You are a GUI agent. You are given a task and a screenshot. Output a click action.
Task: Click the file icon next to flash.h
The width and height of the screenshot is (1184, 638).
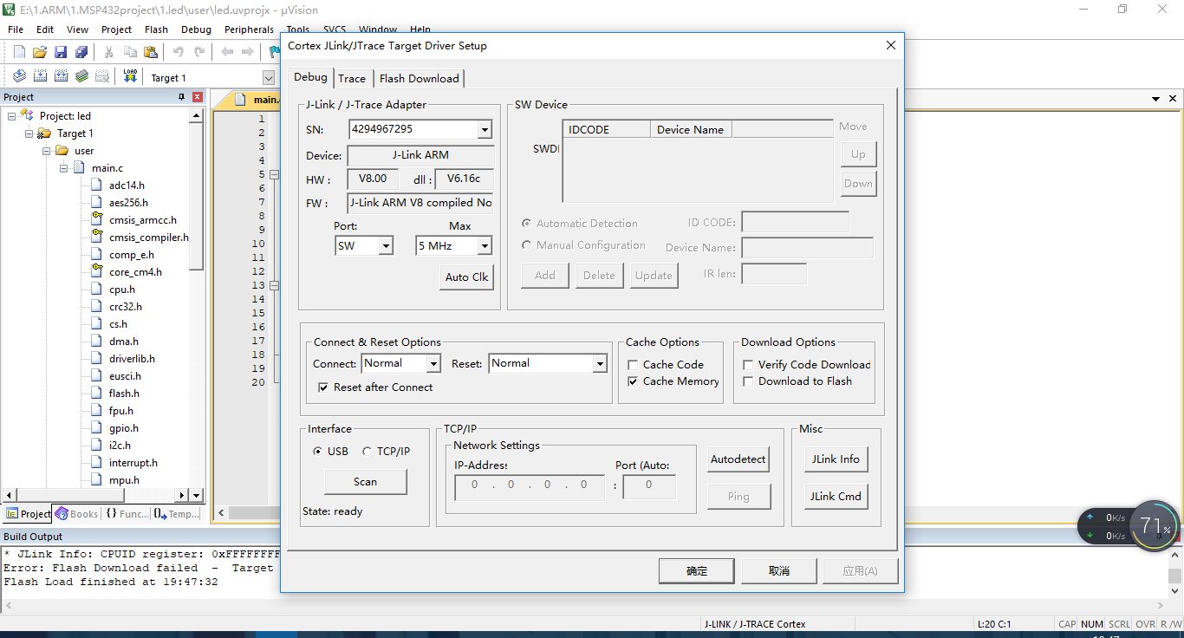click(x=95, y=394)
